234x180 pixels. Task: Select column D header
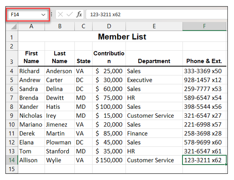point(109,27)
